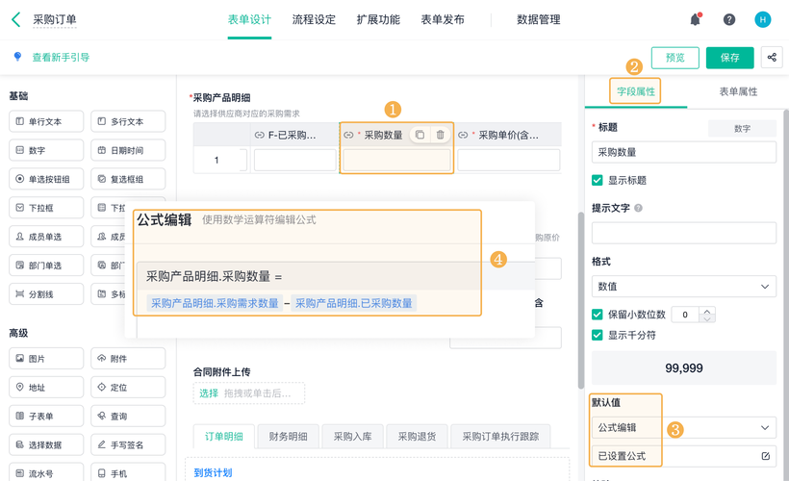789x481 pixels.
Task: Toggle the 保留小数位数 checkbox
Action: [598, 315]
